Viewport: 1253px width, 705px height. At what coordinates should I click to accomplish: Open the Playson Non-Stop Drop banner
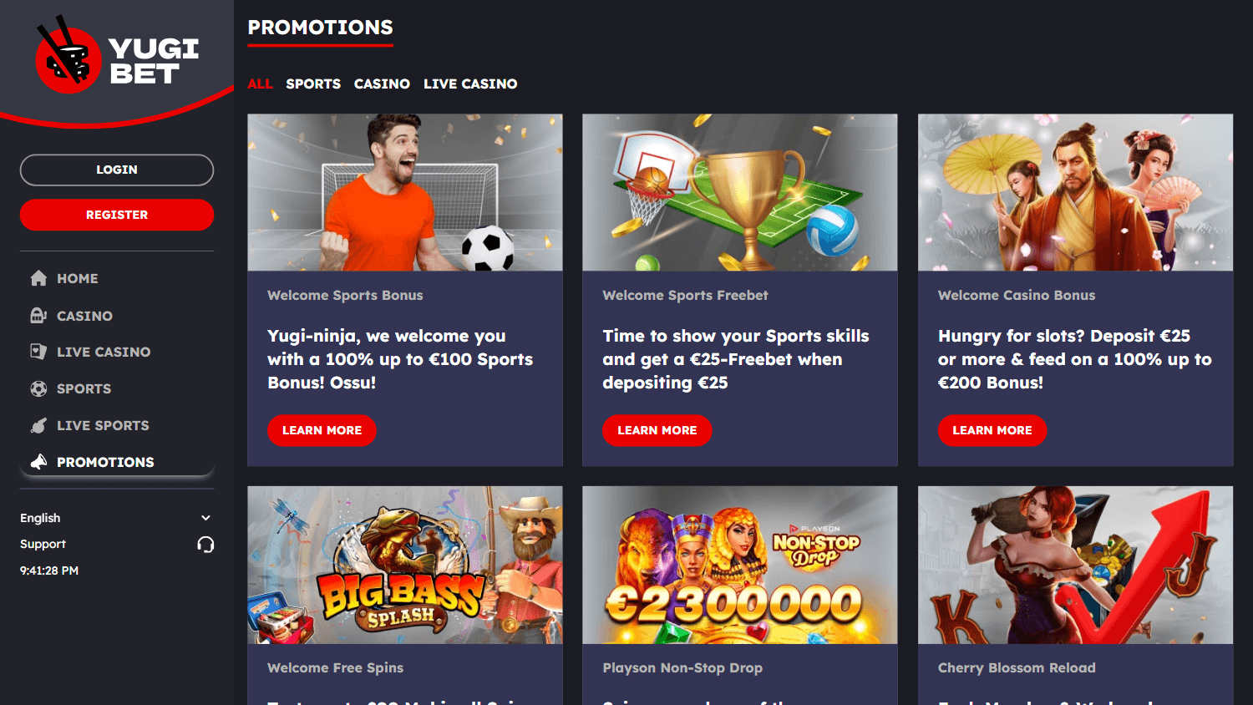click(740, 565)
